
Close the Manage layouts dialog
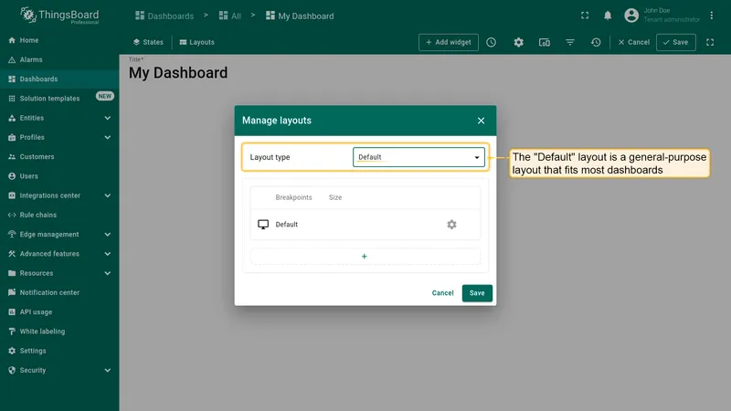pos(482,121)
